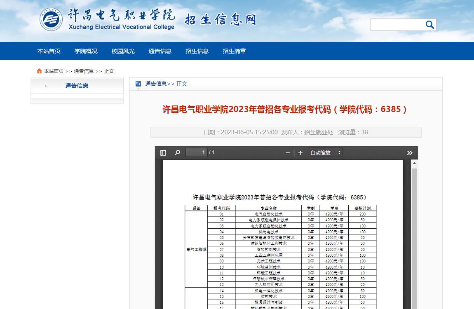Click 无人机应用技术 table row
Screen dimensions: 474x309
281,285
